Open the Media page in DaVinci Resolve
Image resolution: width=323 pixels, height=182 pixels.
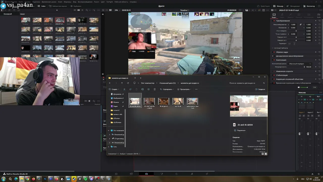[116, 174]
